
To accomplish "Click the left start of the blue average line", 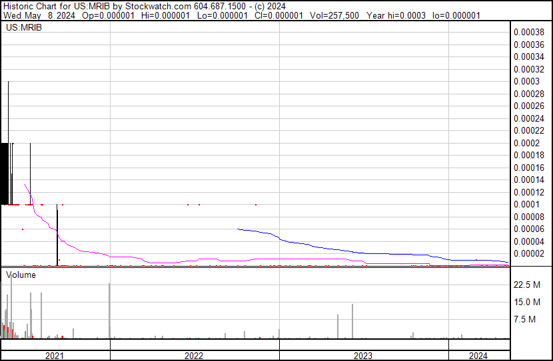I will coord(238,229).
